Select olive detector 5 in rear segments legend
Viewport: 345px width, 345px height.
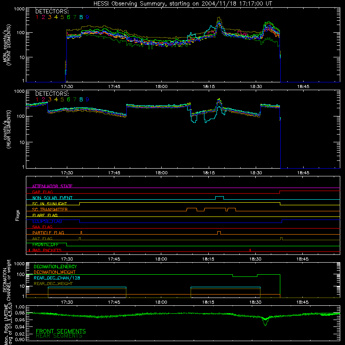[62, 100]
